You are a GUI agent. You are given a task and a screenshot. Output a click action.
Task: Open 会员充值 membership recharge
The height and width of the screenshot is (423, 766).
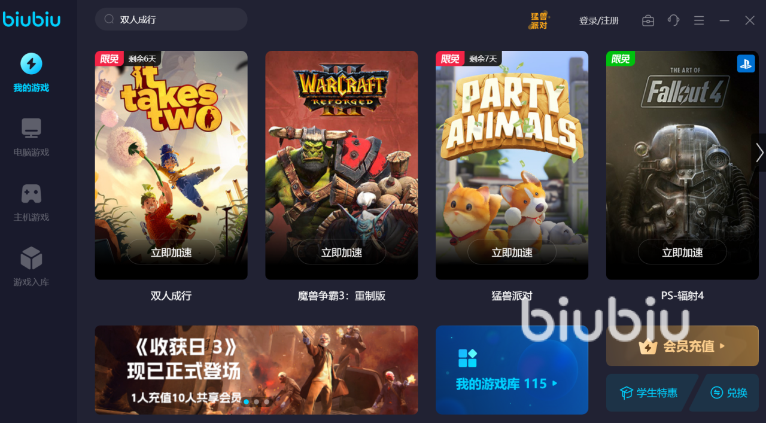(682, 346)
